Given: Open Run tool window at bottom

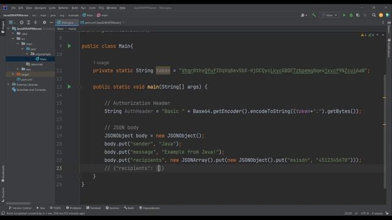Looking at the screenshot, I should [41, 208].
